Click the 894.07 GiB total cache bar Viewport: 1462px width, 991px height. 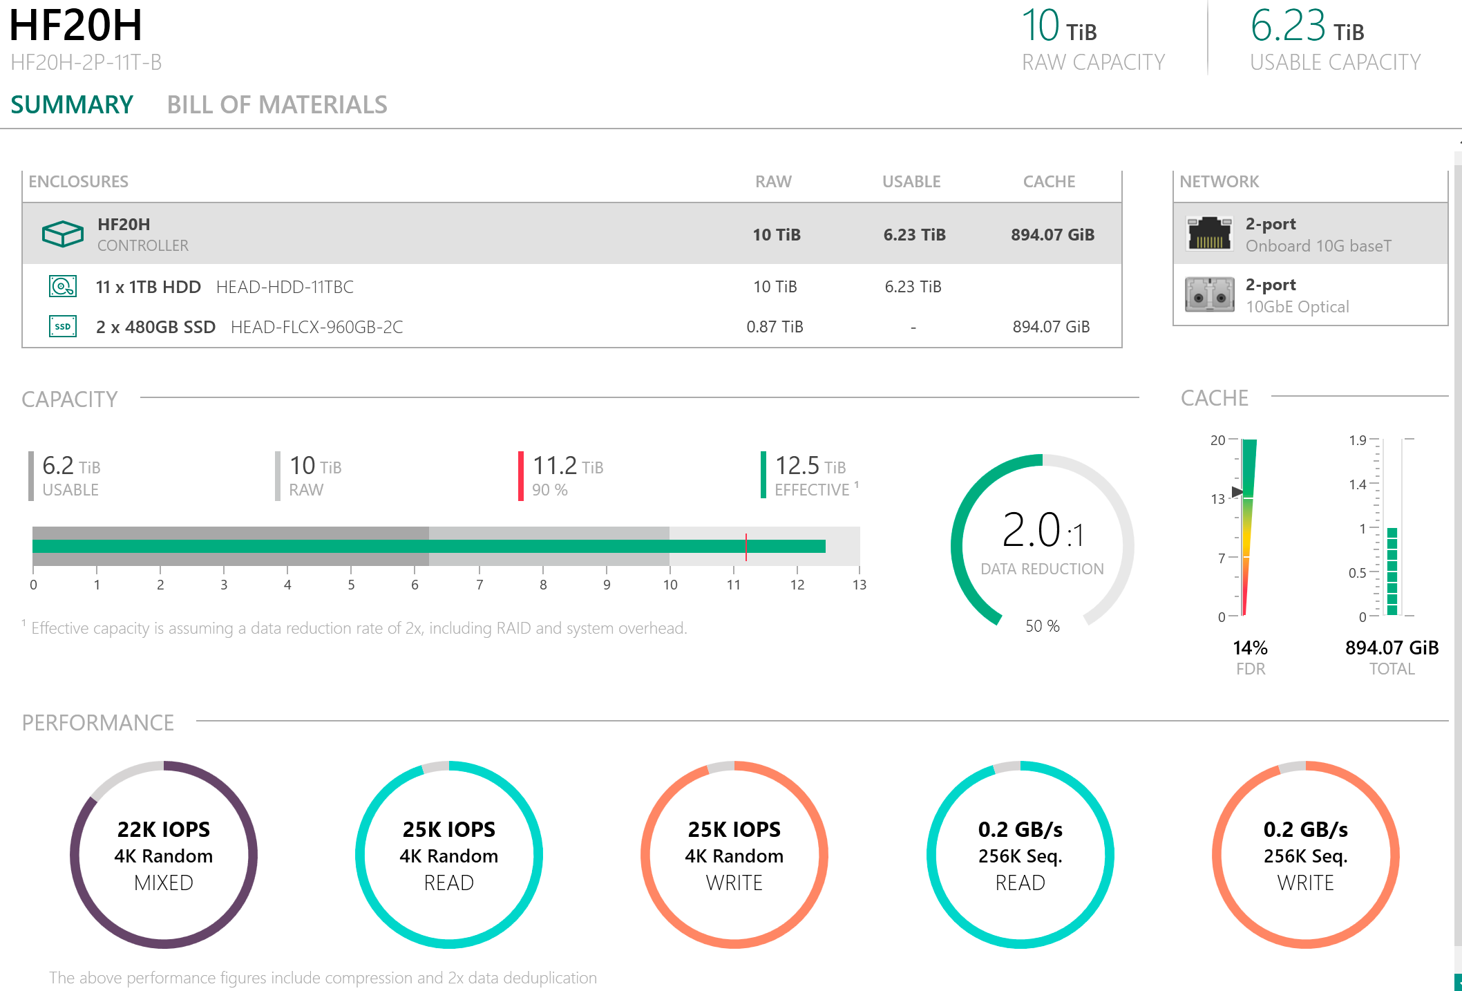pyautogui.click(x=1392, y=571)
